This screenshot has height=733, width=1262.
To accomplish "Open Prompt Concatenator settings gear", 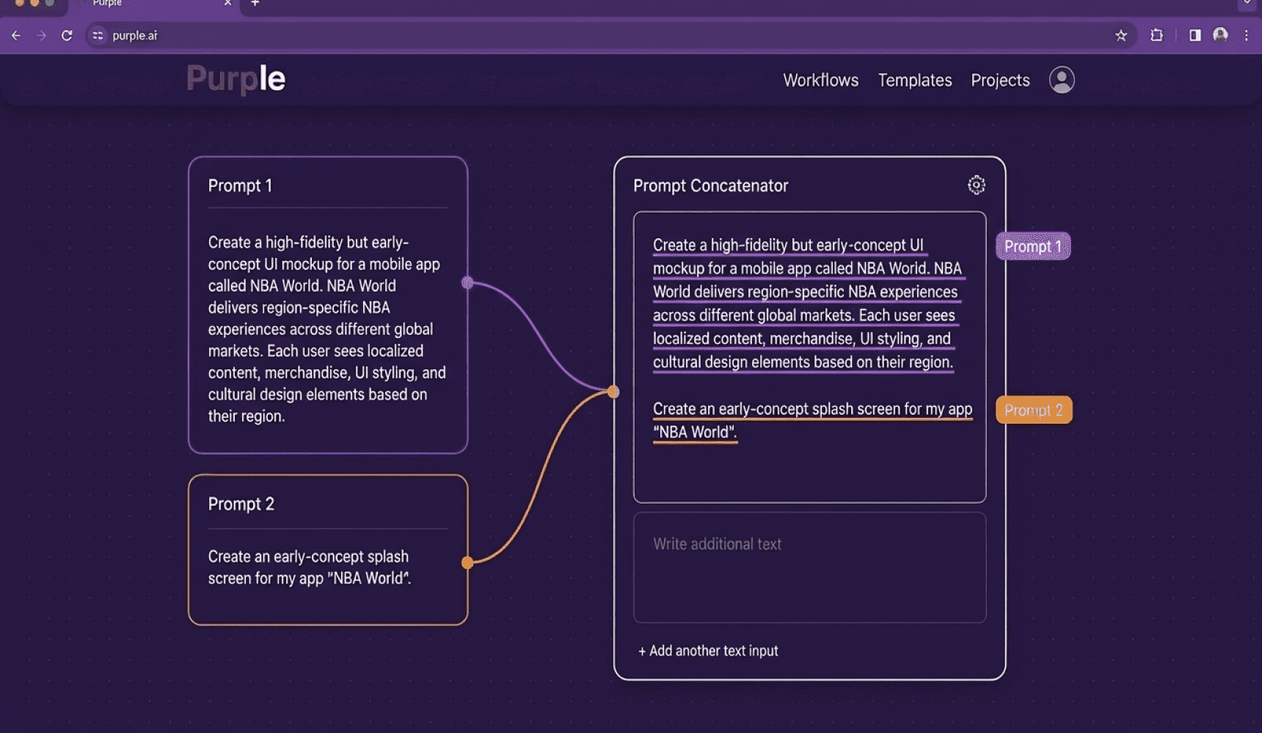I will [x=976, y=185].
